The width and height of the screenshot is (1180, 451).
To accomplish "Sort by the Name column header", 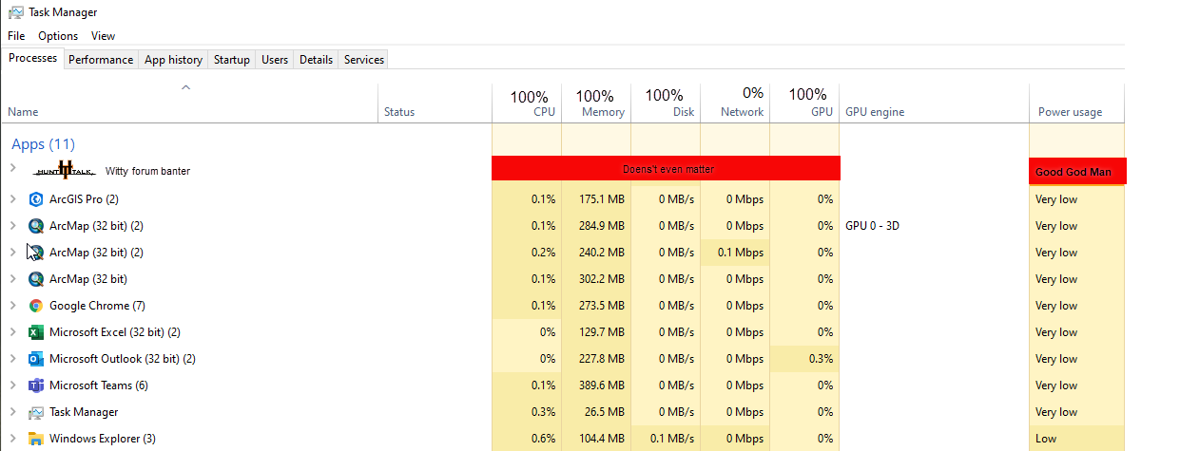I will coord(23,112).
